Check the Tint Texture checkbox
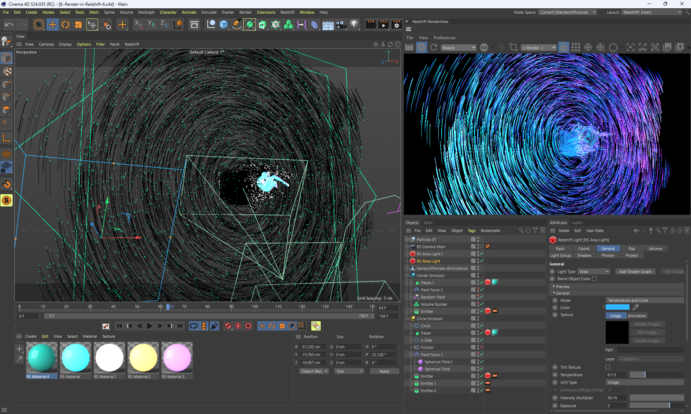This screenshot has width=691, height=414. click(x=608, y=367)
